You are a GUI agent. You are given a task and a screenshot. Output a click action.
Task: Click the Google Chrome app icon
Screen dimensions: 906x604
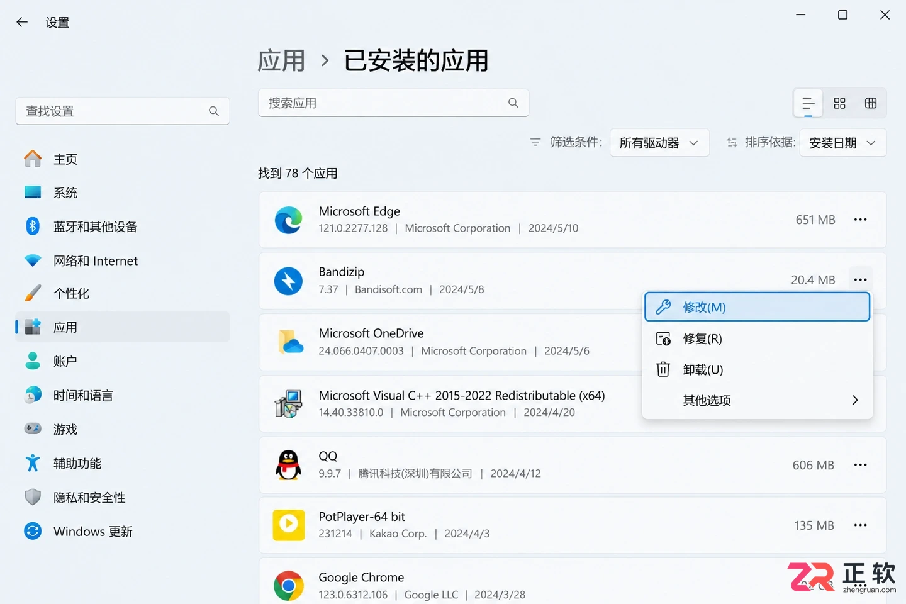[289, 586]
